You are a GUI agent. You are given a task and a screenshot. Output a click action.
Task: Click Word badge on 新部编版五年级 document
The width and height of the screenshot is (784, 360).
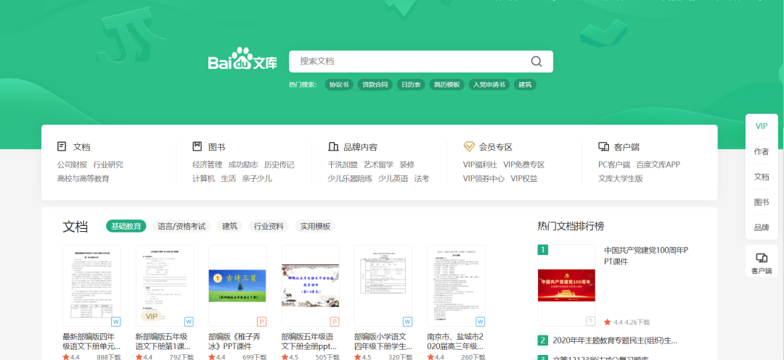[189, 322]
